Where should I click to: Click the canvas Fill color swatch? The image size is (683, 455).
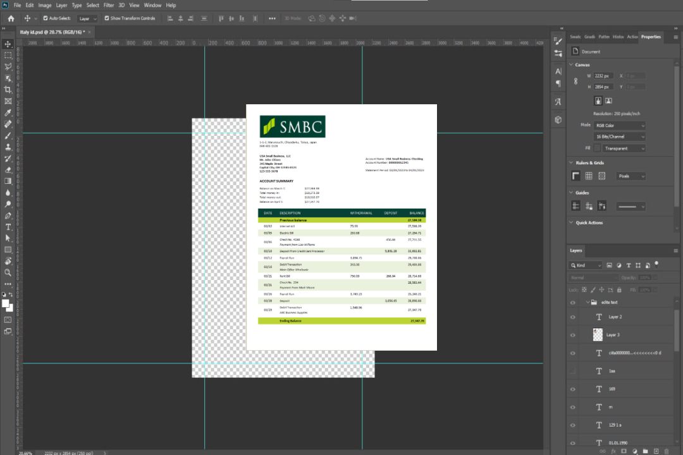(597, 149)
